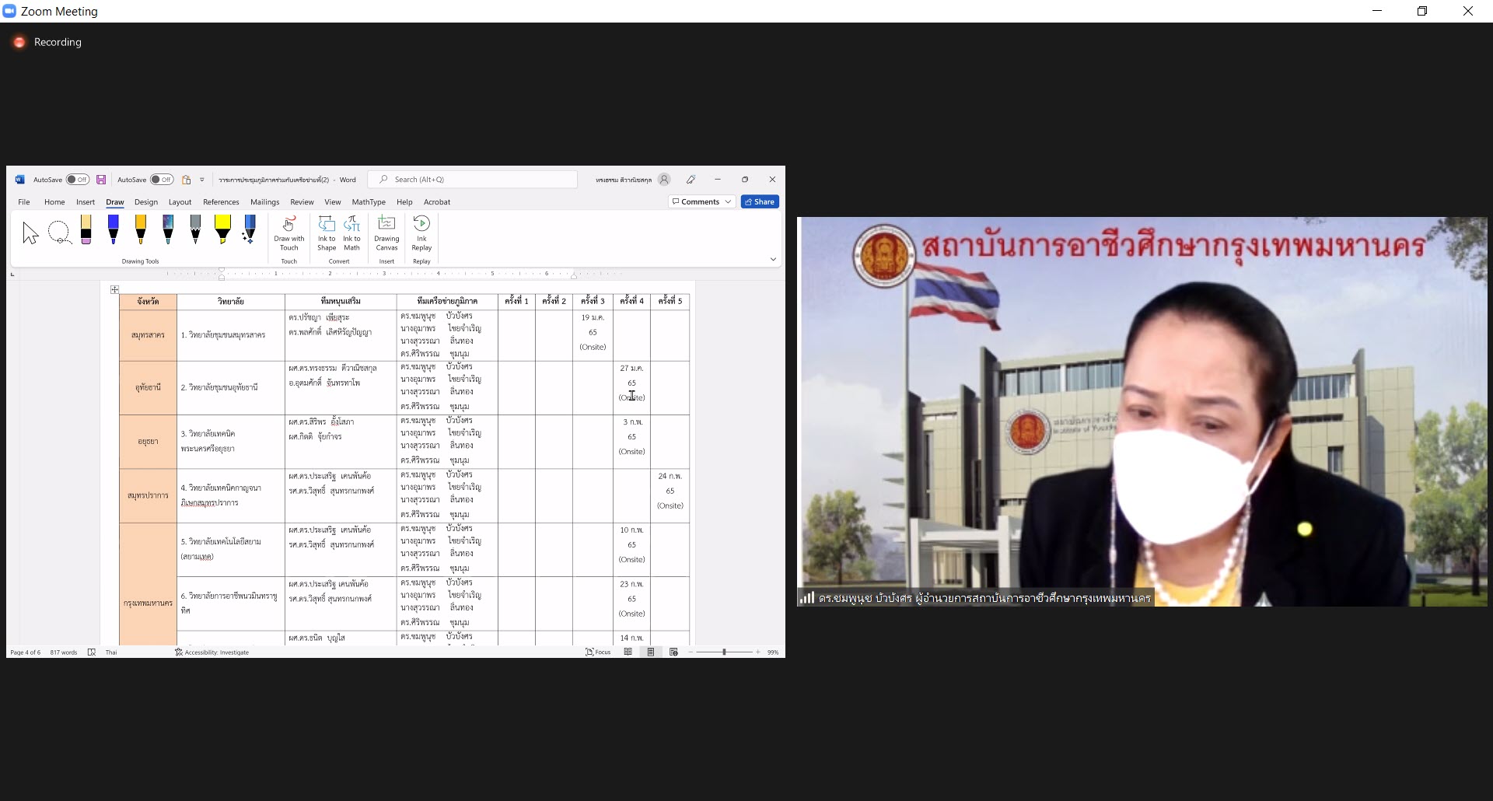The height and width of the screenshot is (801, 1493).
Task: Adjust the zoom slider handle in Word
Action: [724, 652]
